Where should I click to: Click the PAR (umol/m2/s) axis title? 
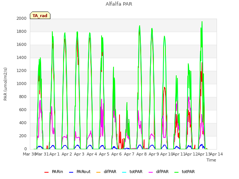[5, 84]
